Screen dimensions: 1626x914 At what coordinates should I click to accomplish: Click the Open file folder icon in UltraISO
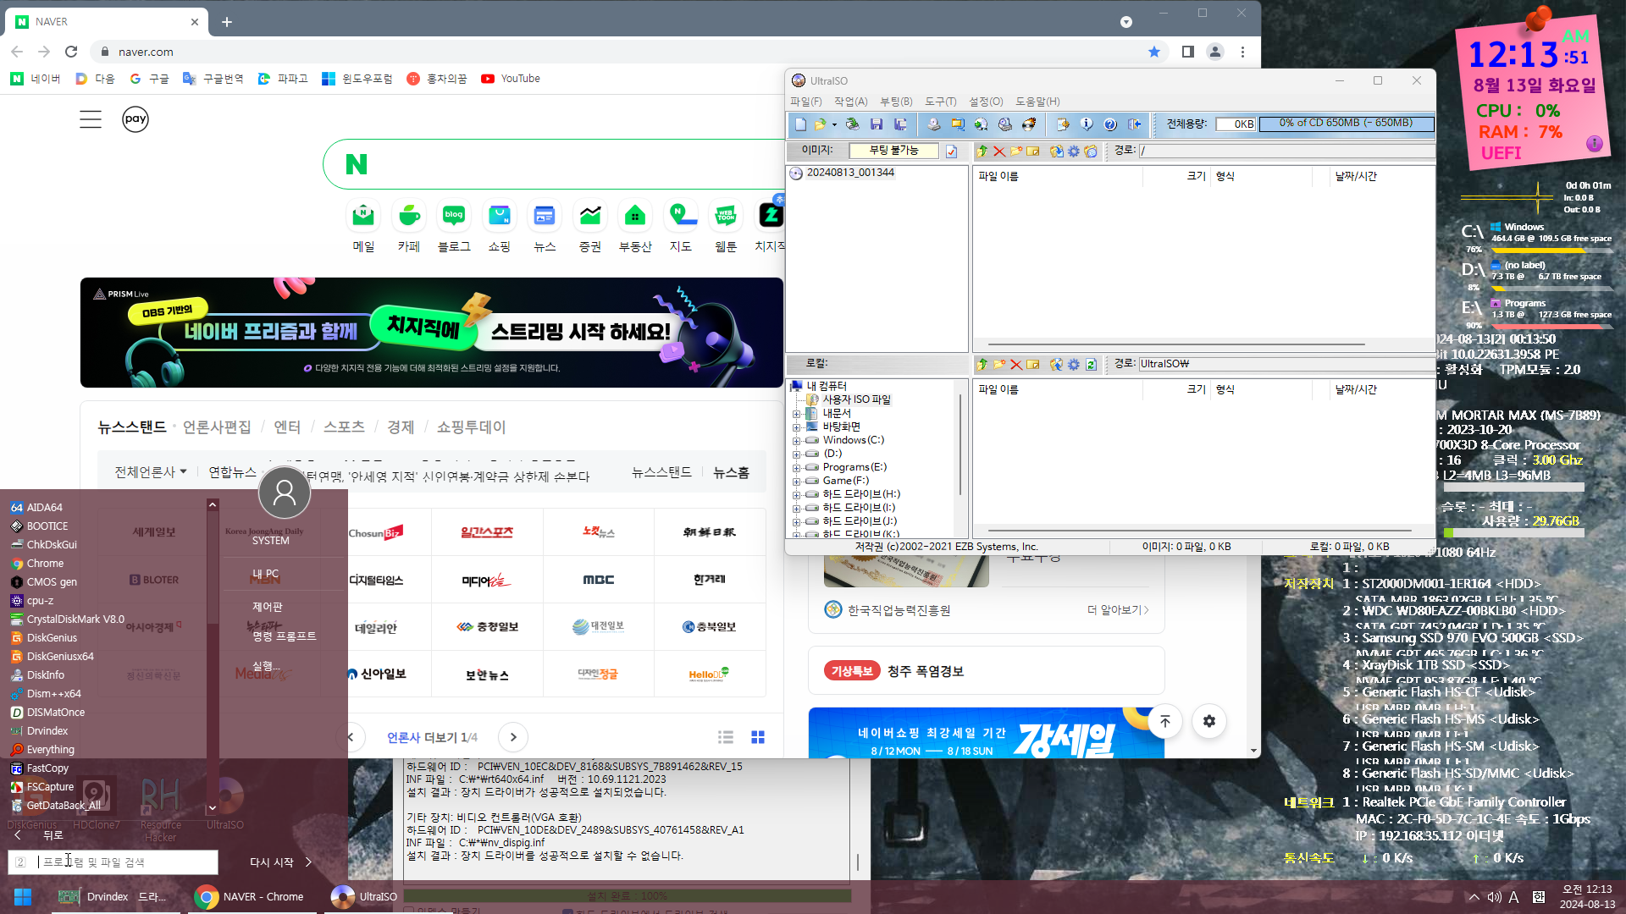(820, 124)
